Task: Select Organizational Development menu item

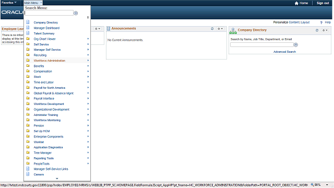Action: pos(52,109)
